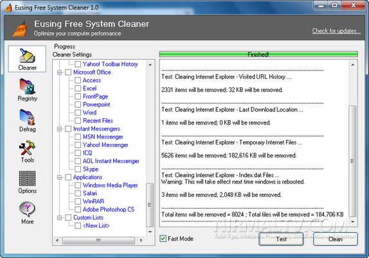Click '5626 items will be removed' result line
Viewport: 369px width, 258px height.
pos(229,155)
